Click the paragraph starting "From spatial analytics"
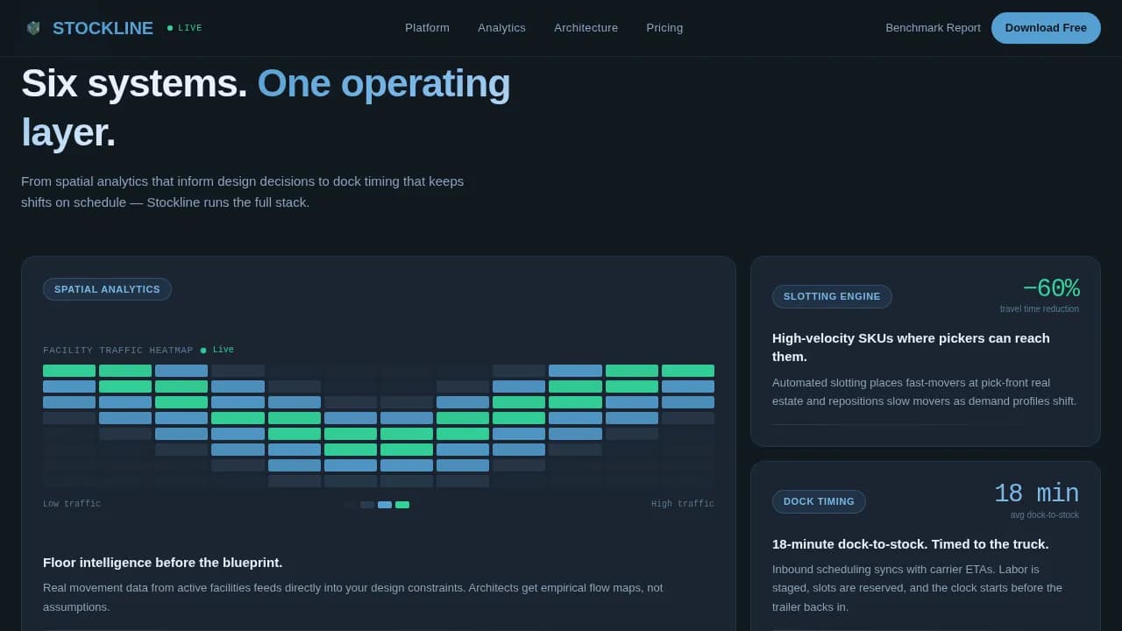The height and width of the screenshot is (631, 1122). tap(243, 192)
